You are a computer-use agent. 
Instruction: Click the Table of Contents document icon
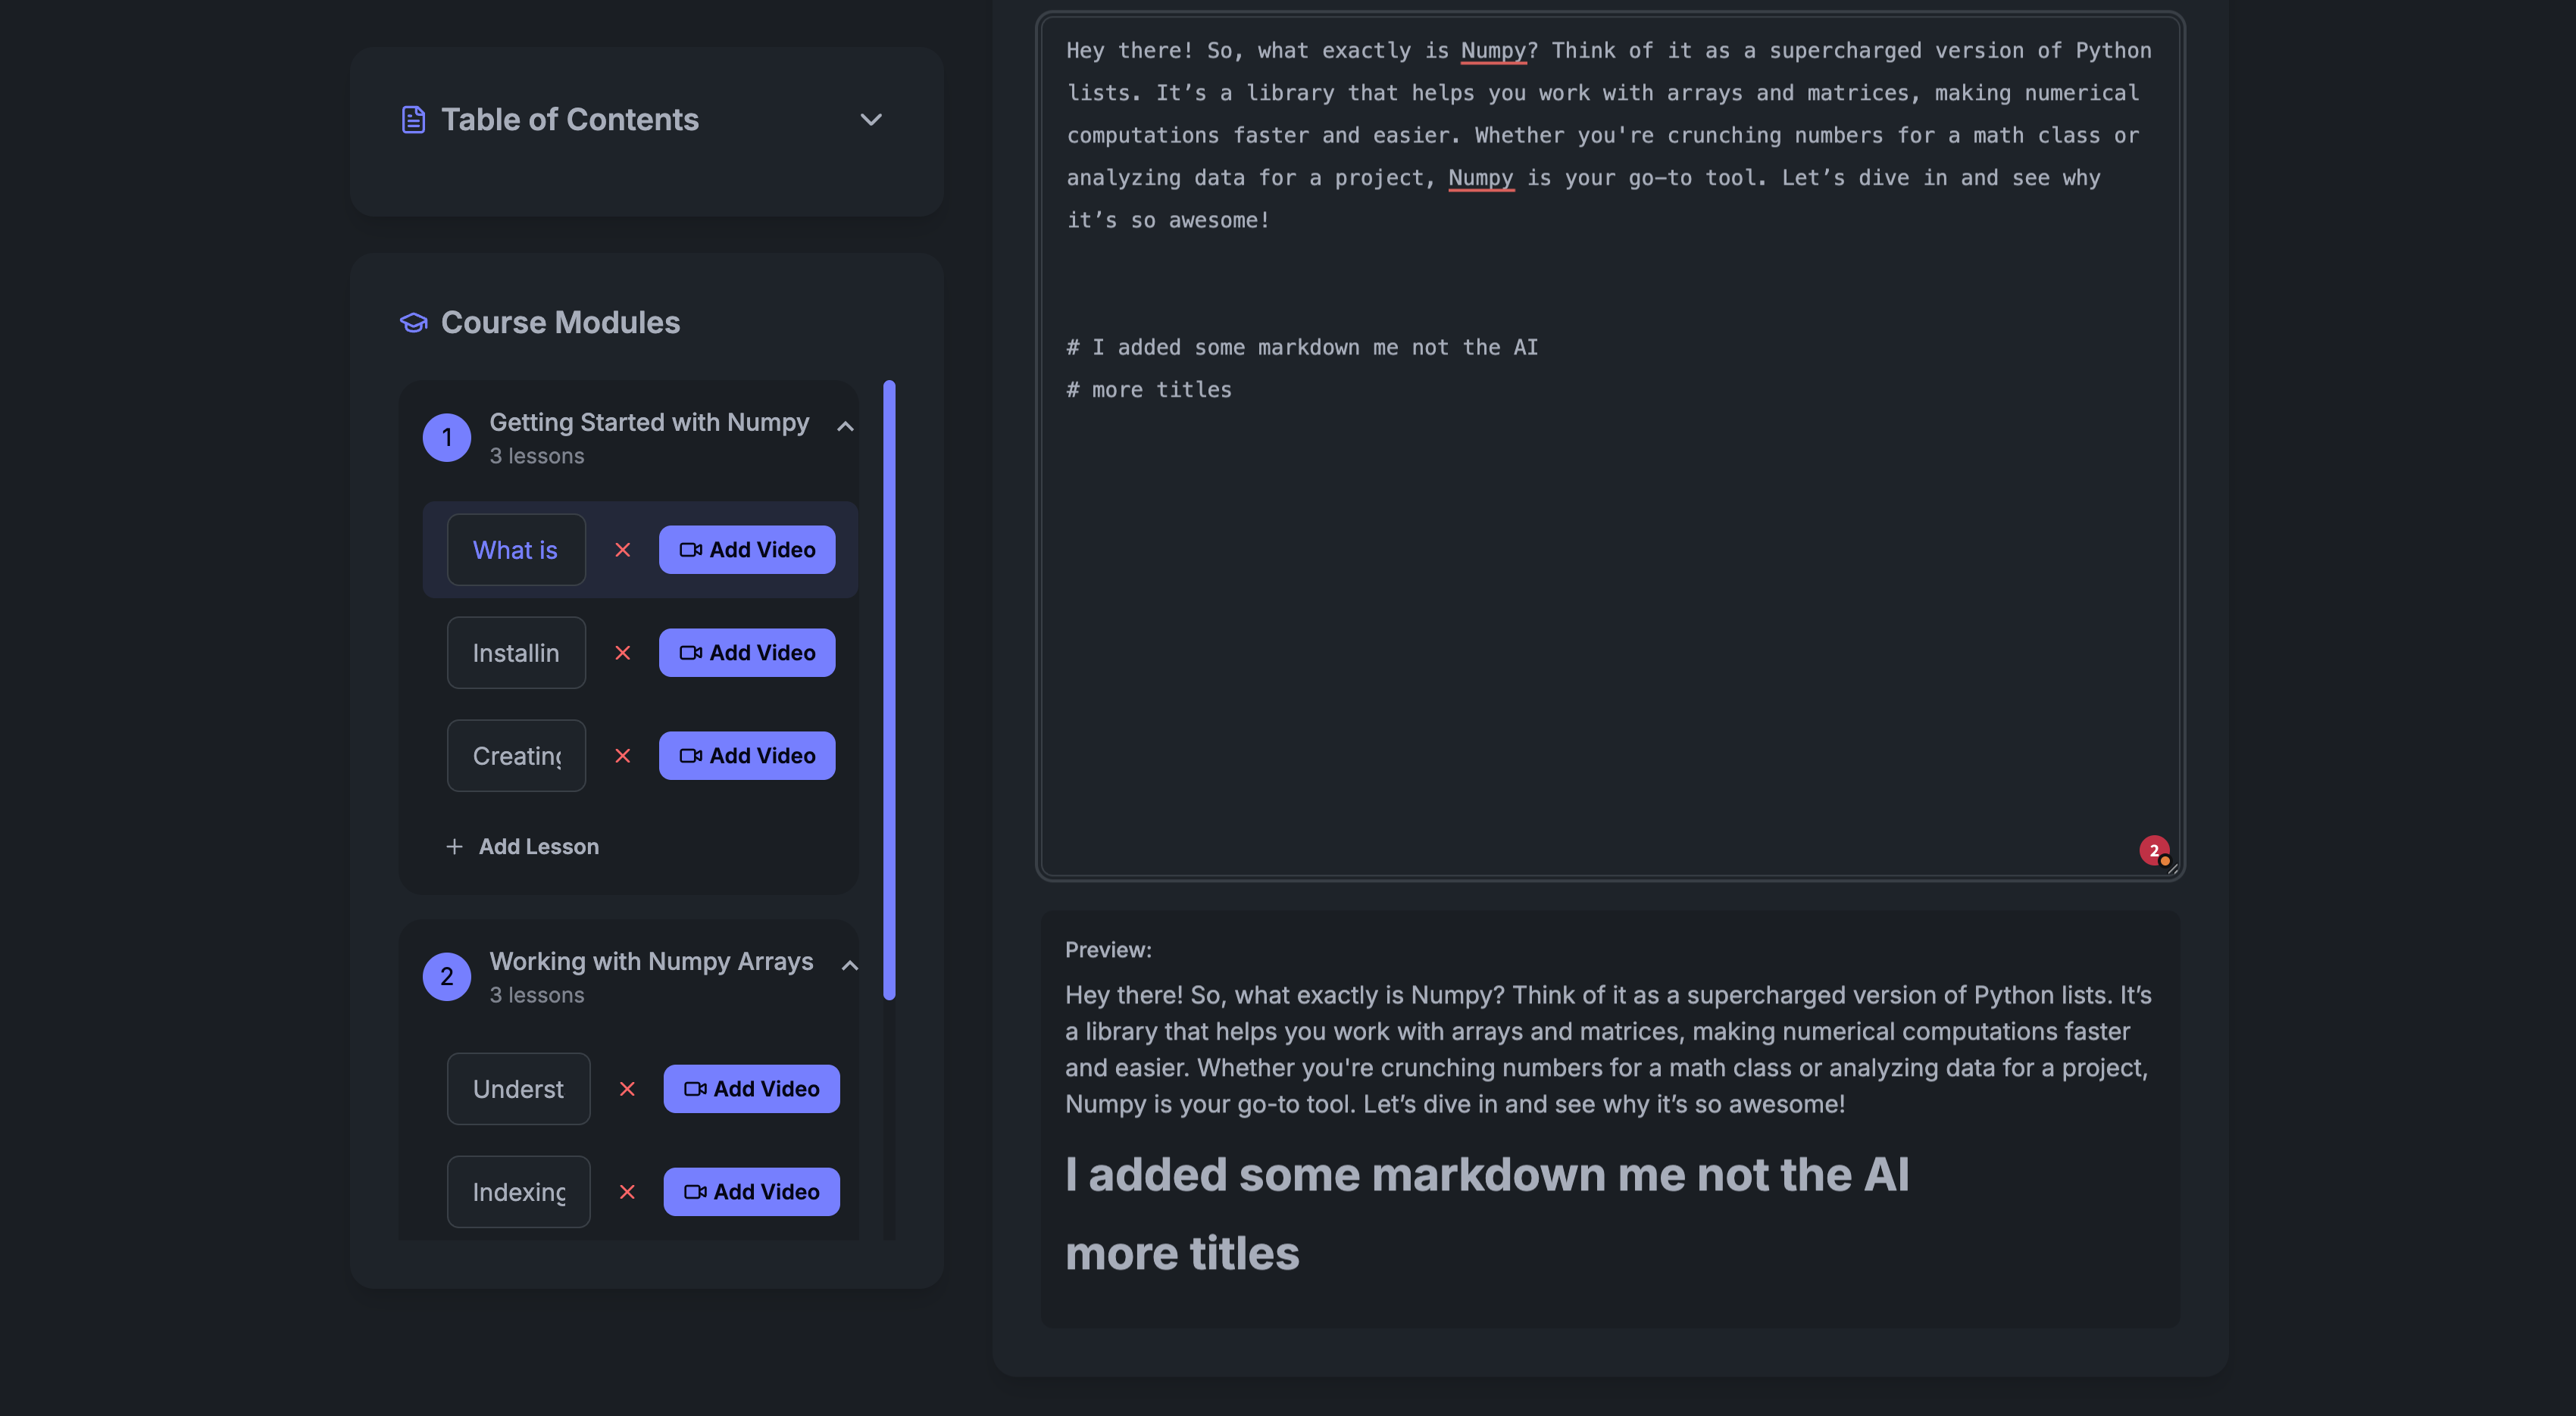413,120
